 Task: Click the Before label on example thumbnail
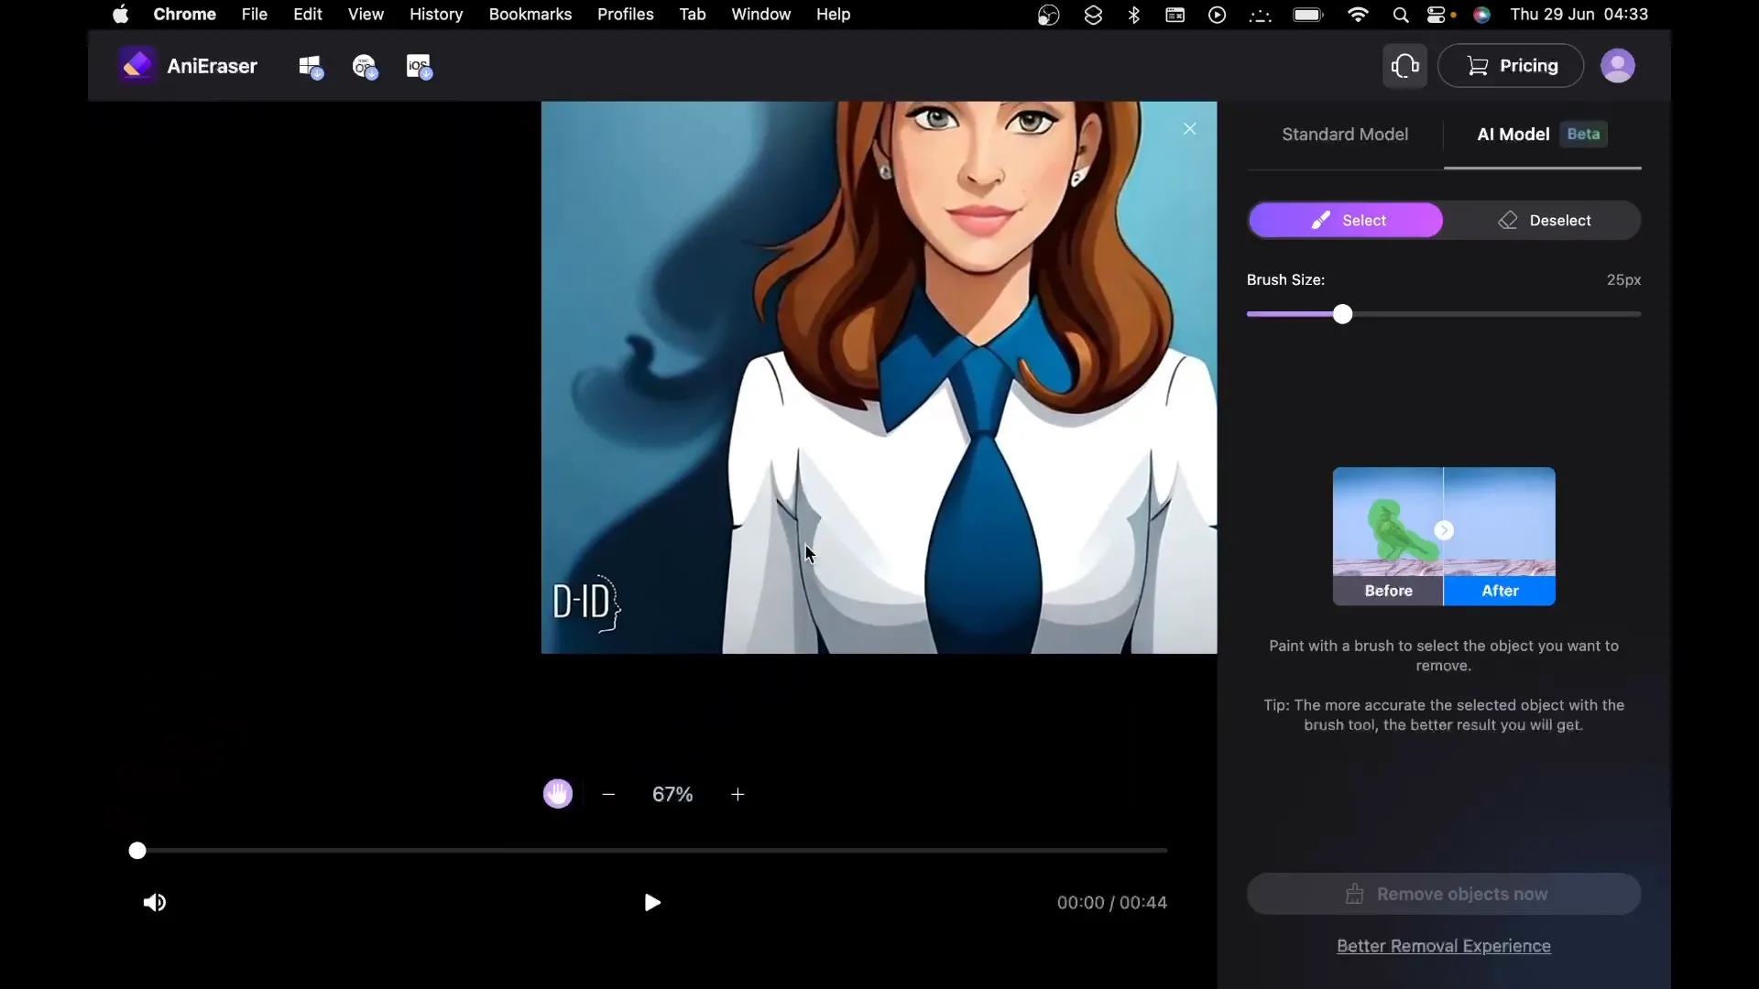1388,591
